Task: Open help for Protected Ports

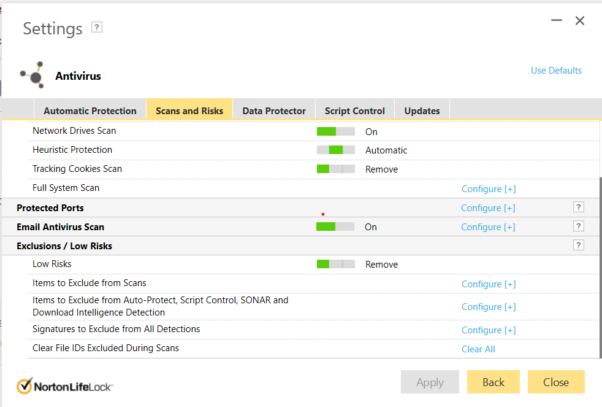Action: pos(578,207)
